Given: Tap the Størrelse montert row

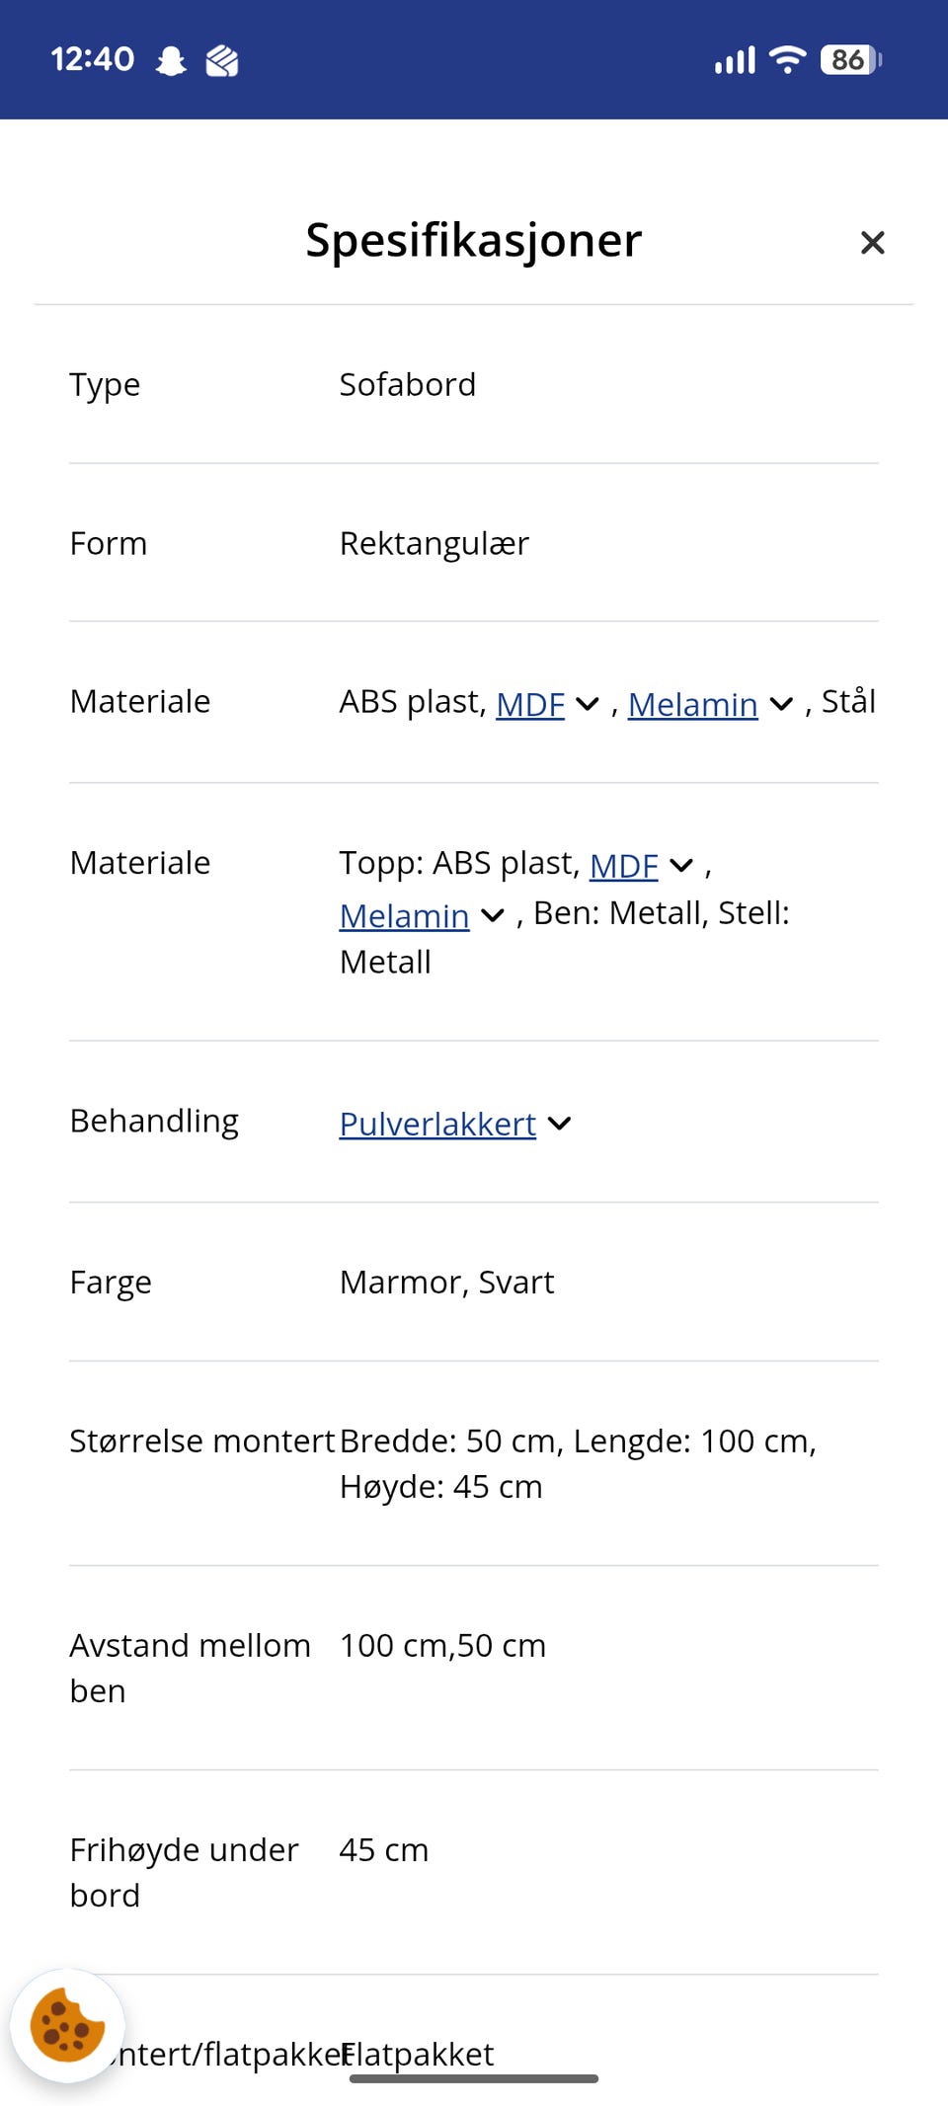Looking at the screenshot, I should (x=474, y=1463).
